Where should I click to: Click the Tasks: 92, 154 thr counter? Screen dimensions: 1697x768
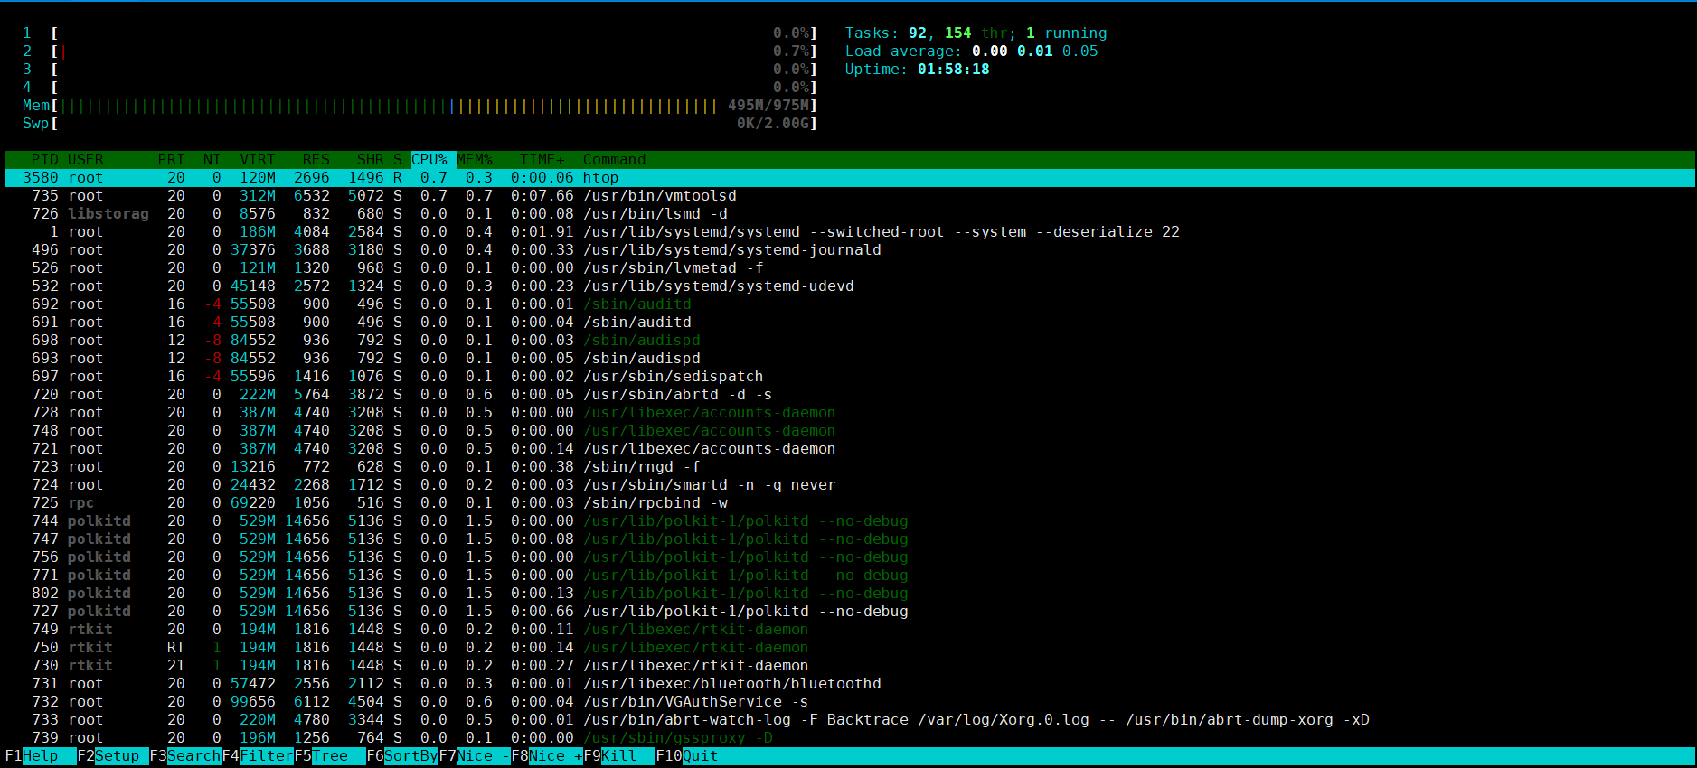[x=976, y=33]
